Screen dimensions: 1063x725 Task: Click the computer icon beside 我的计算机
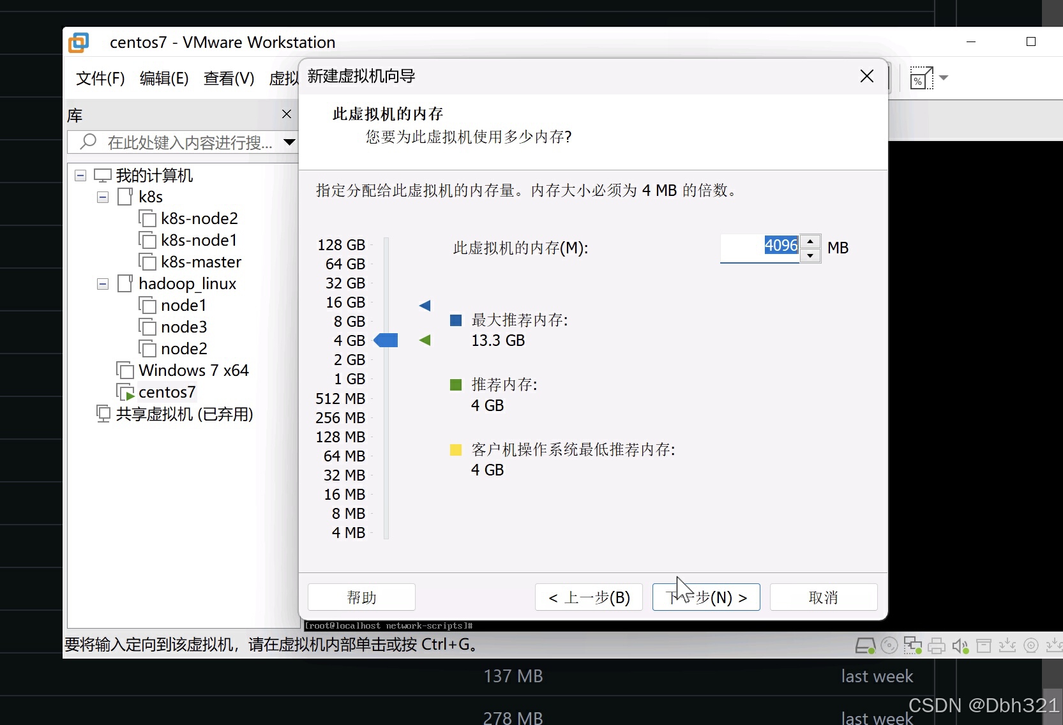coord(102,175)
